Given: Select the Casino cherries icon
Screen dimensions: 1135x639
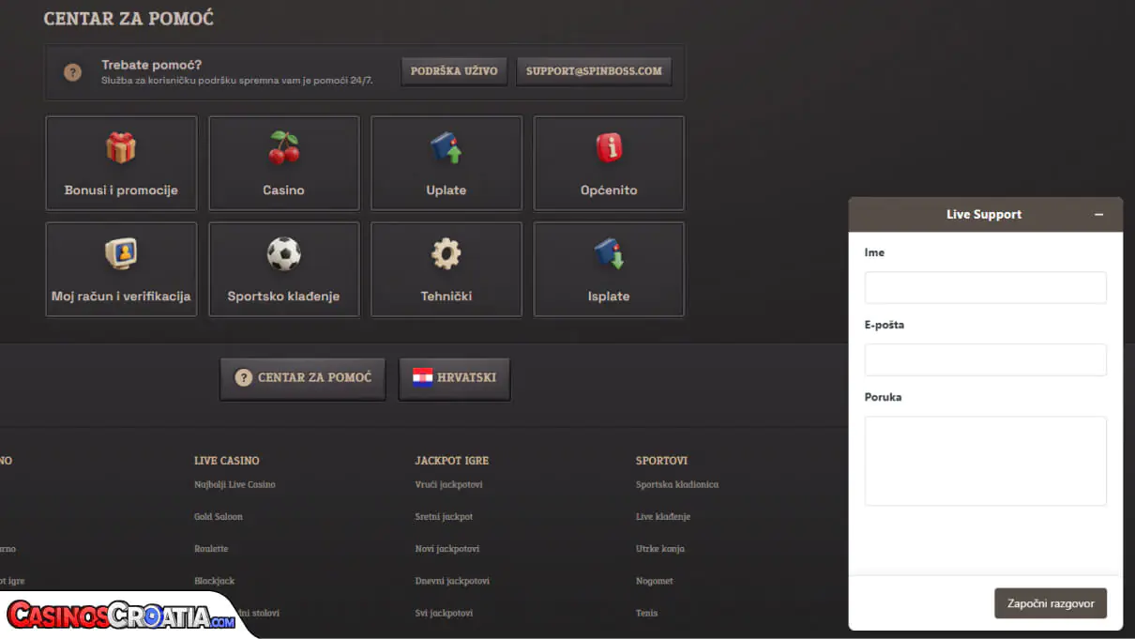Looking at the screenshot, I should click(x=283, y=148).
